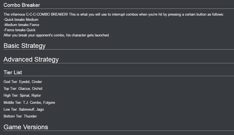This screenshot has height=135, width=234.
Task: Click the Bottom Tier: Thunder line
Action: 20,116
